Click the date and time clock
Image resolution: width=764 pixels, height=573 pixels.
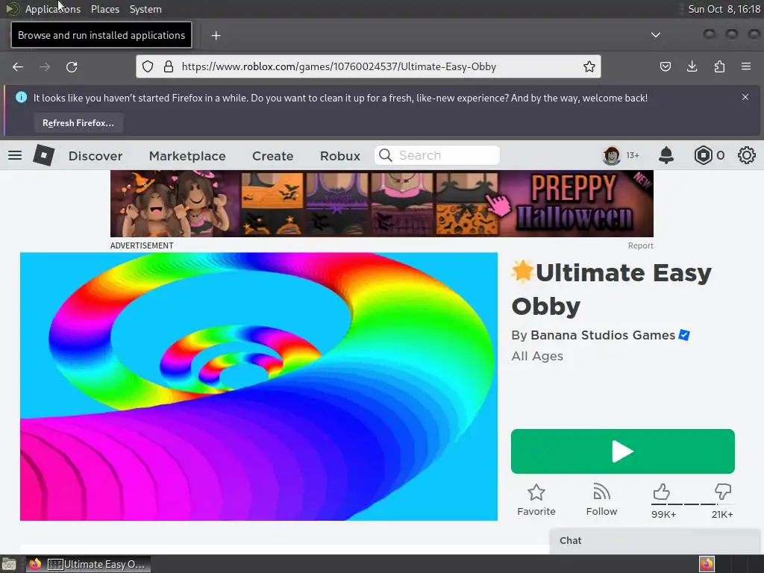pos(724,9)
